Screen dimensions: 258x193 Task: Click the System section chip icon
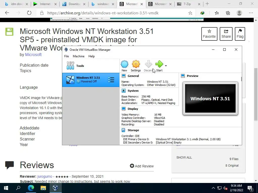click(x=123, y=90)
